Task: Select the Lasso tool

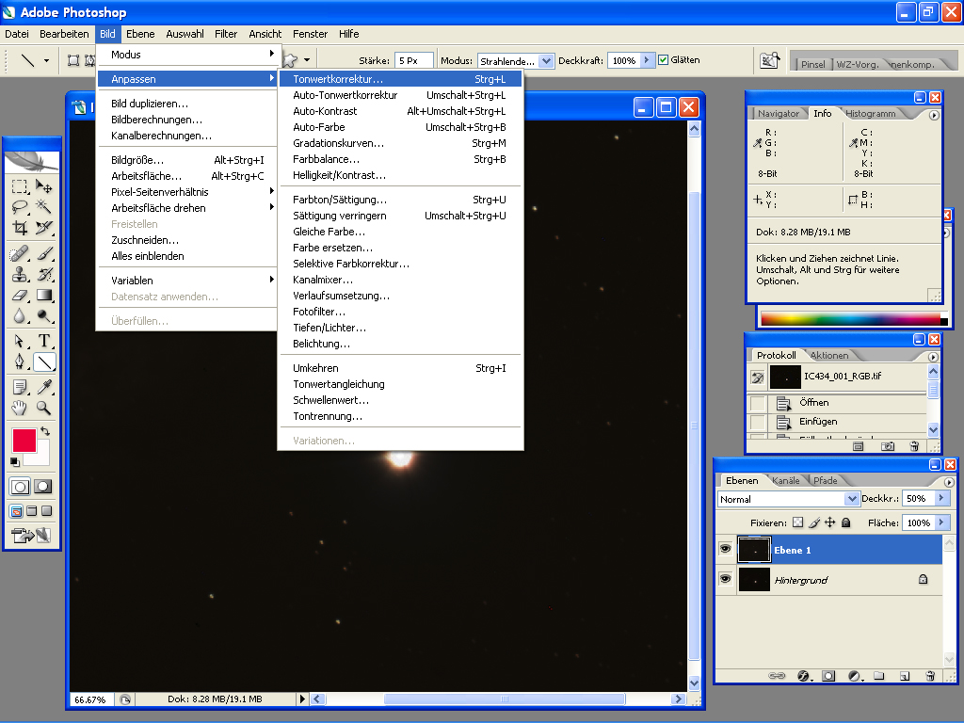Action: (20, 206)
